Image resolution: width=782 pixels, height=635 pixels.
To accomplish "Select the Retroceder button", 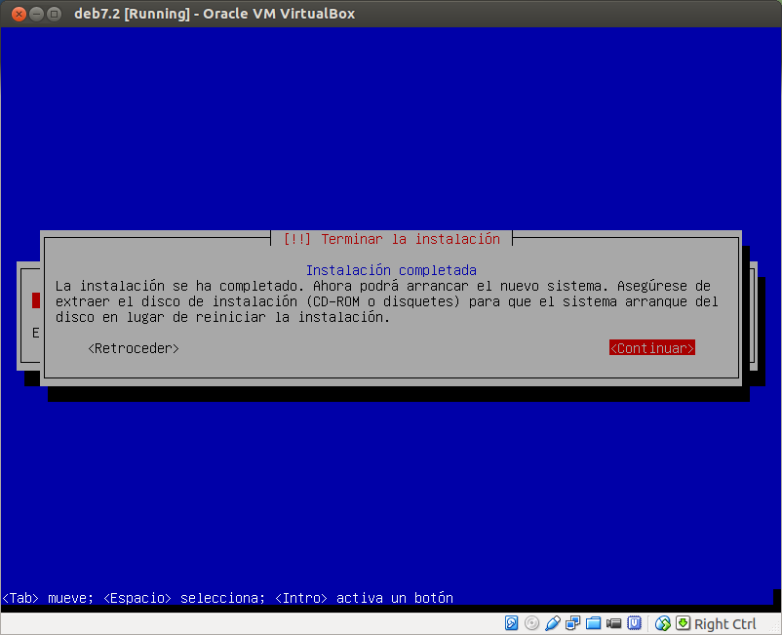I will click(132, 347).
